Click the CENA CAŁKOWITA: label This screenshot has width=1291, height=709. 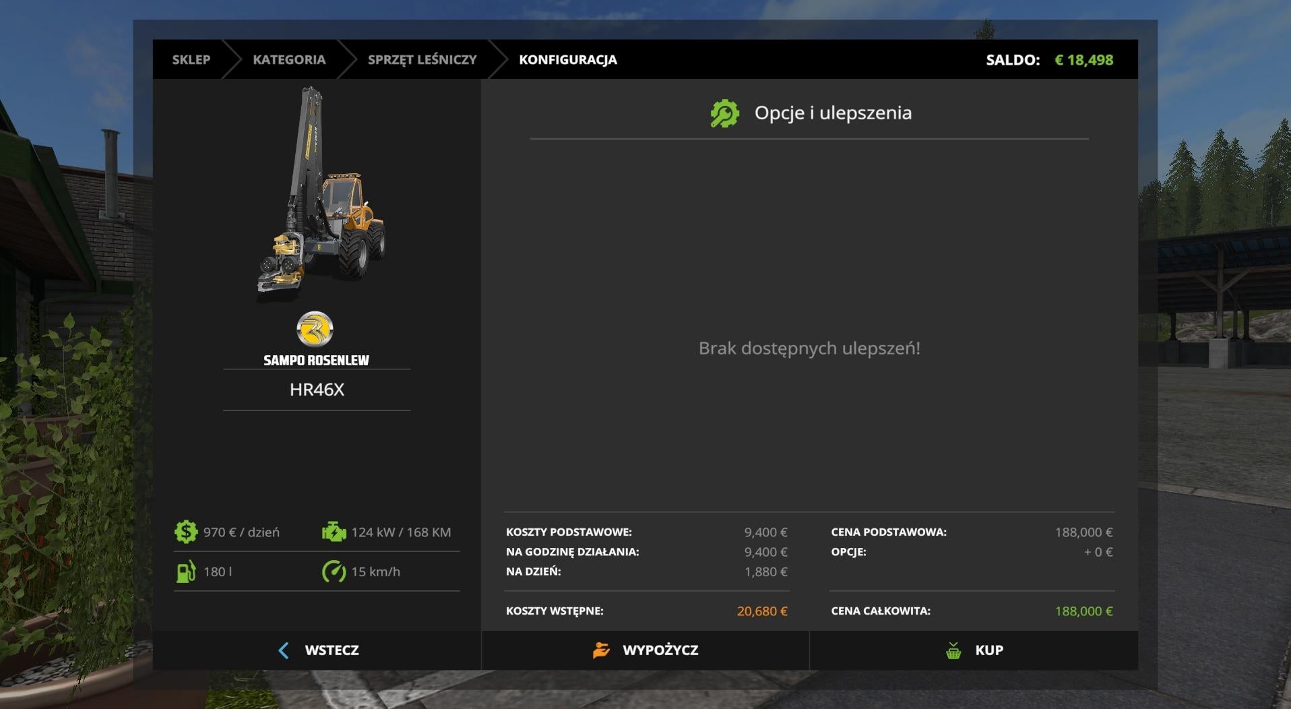pyautogui.click(x=881, y=611)
